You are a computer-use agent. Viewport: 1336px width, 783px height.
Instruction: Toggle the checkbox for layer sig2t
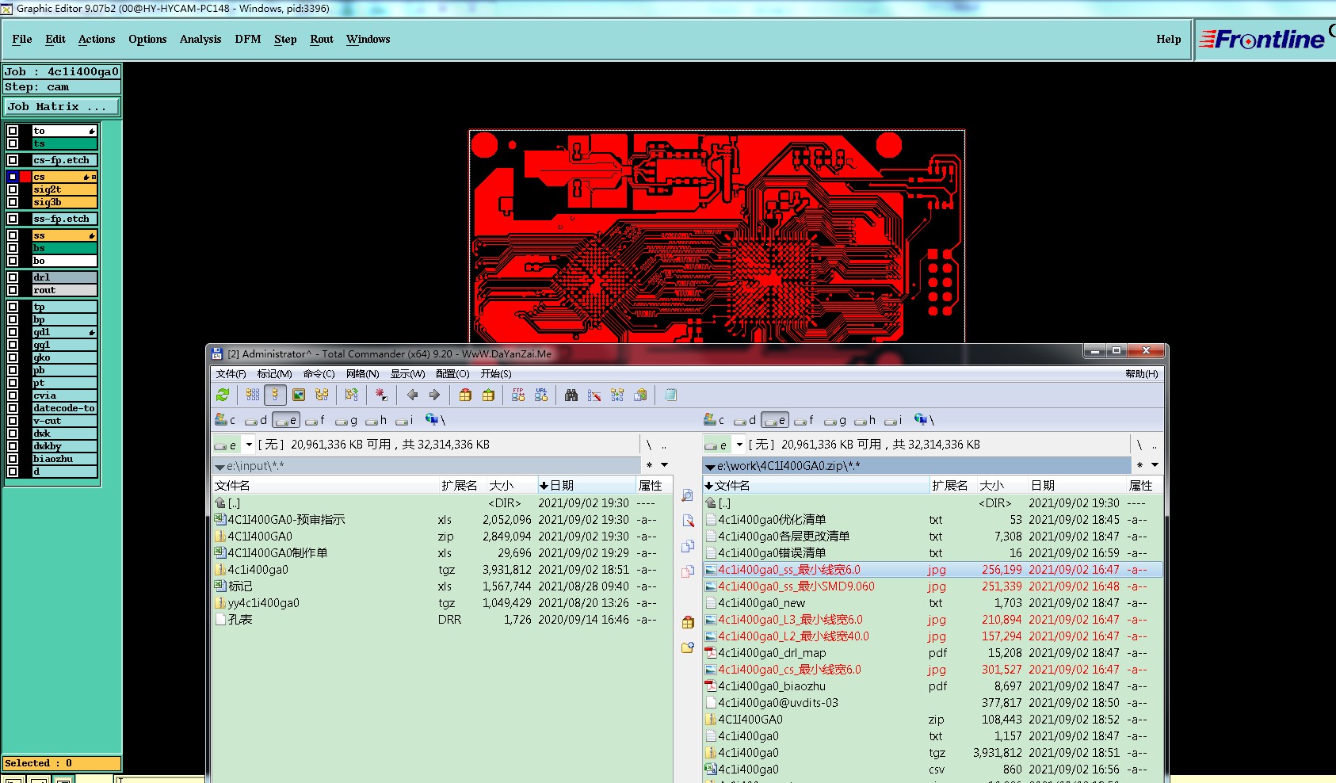tap(13, 189)
